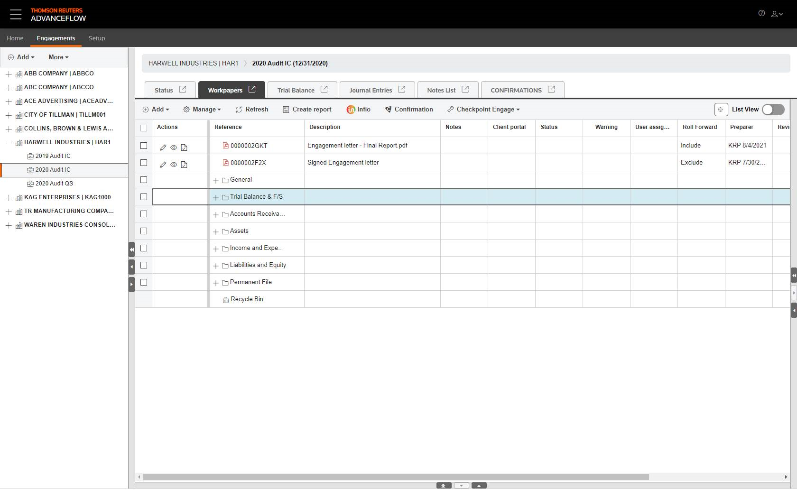Preview 0000002GKT using the eye icon

click(174, 148)
